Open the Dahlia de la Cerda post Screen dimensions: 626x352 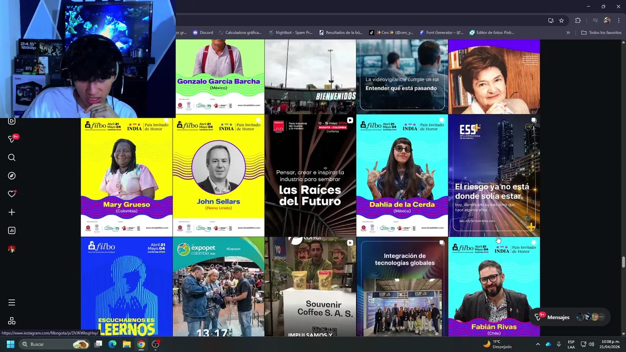(x=402, y=176)
